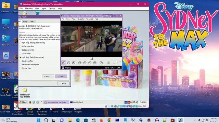Launch Minesweeper desktop shortcut

pyautogui.click(x=66, y=110)
